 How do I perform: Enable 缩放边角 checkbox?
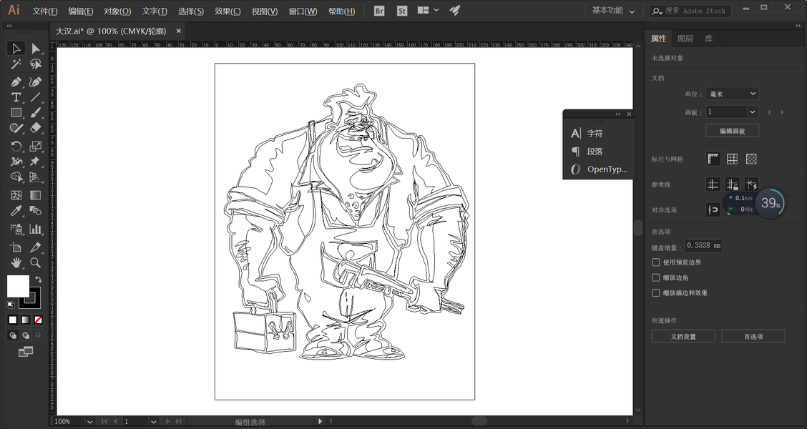[655, 277]
